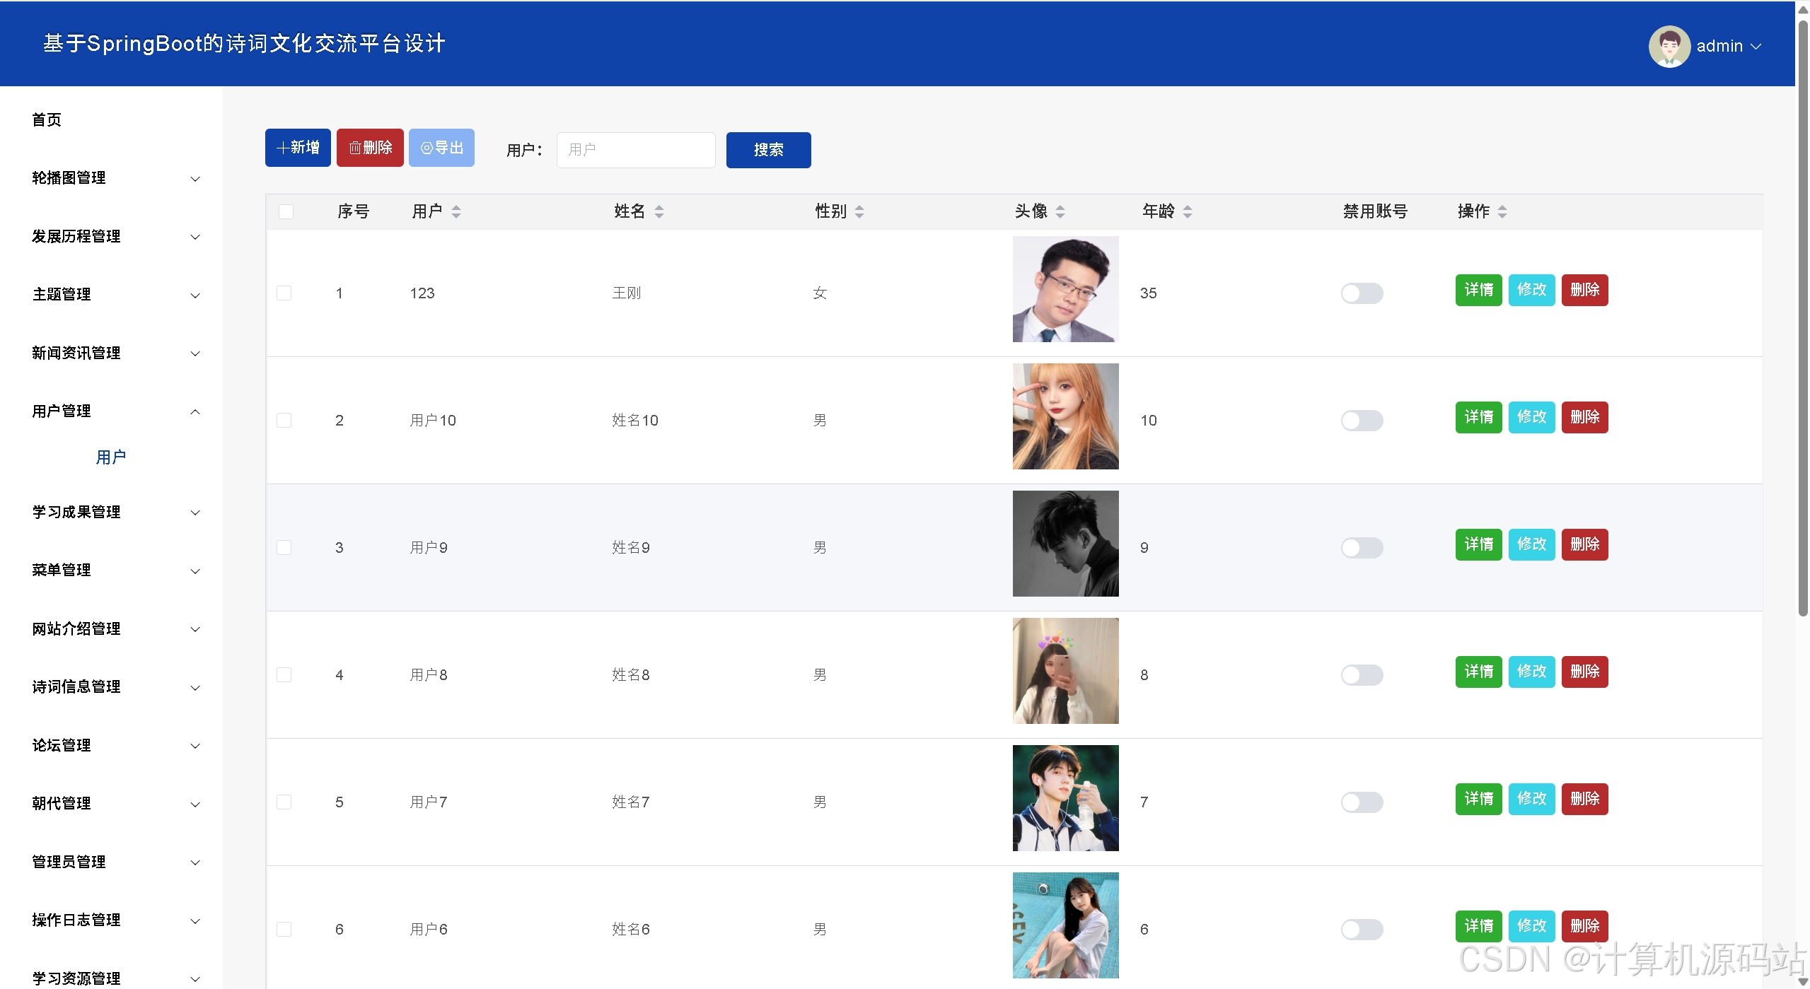
Task: Check the row for 用户9
Action: pyautogui.click(x=284, y=547)
